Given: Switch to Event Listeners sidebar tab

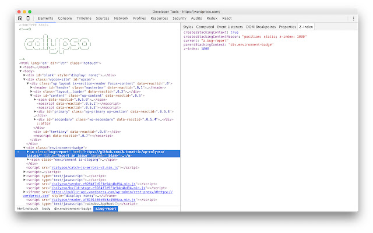Looking at the screenshot, I should tap(230, 27).
